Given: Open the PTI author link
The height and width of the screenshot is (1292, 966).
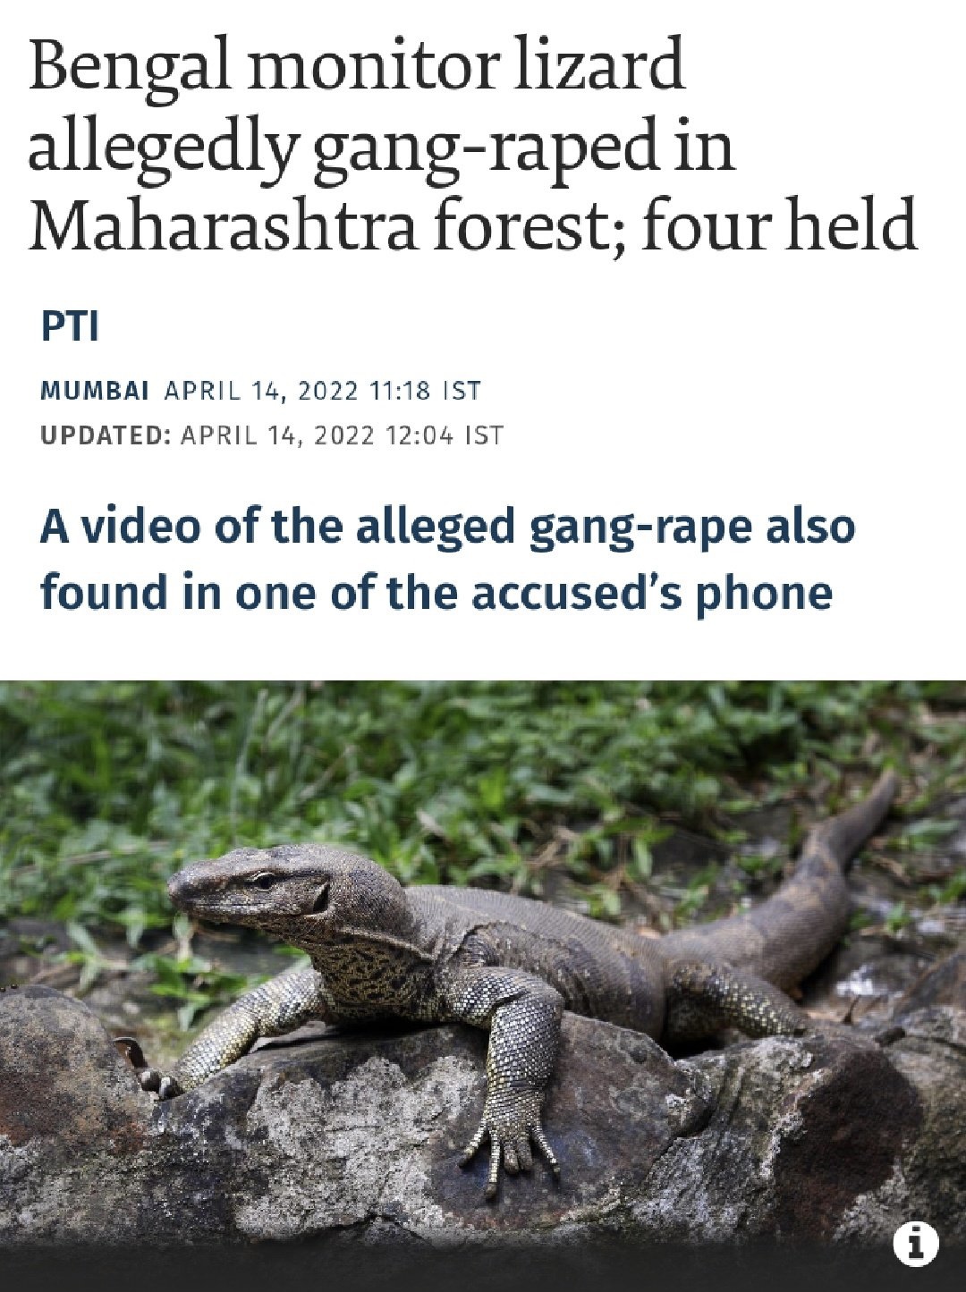Looking at the screenshot, I should (x=70, y=327).
